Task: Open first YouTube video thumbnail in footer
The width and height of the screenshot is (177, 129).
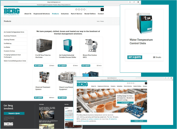Action: coord(47,114)
